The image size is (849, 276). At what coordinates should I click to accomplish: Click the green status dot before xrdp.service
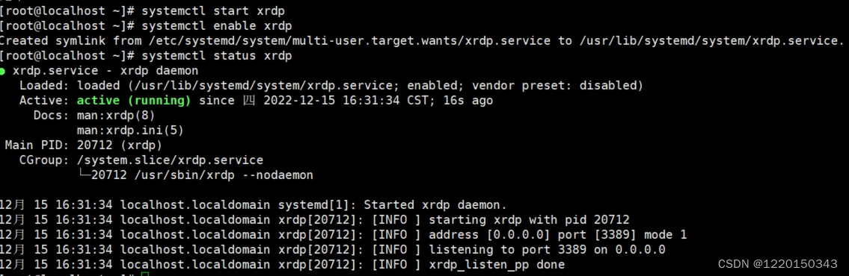click(3, 72)
